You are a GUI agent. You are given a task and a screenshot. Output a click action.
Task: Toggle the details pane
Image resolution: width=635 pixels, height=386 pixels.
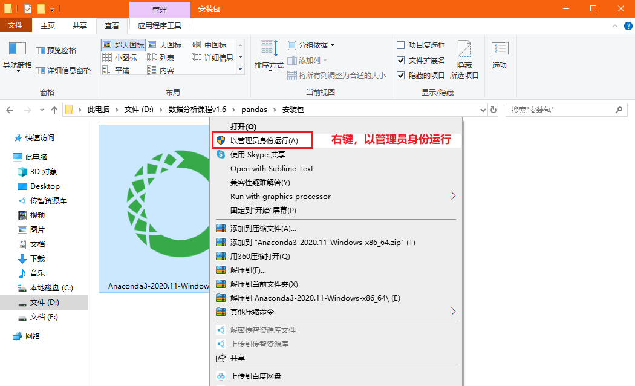click(63, 70)
